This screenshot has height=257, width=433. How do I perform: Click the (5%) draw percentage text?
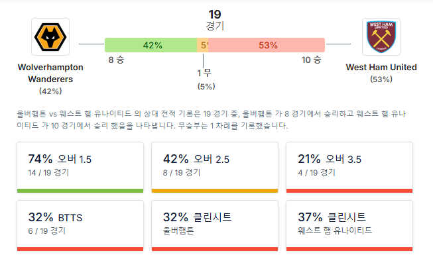coord(206,86)
